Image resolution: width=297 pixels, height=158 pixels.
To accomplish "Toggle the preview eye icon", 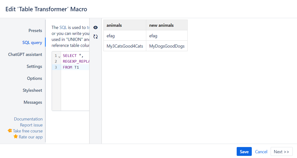I will 95,28.
